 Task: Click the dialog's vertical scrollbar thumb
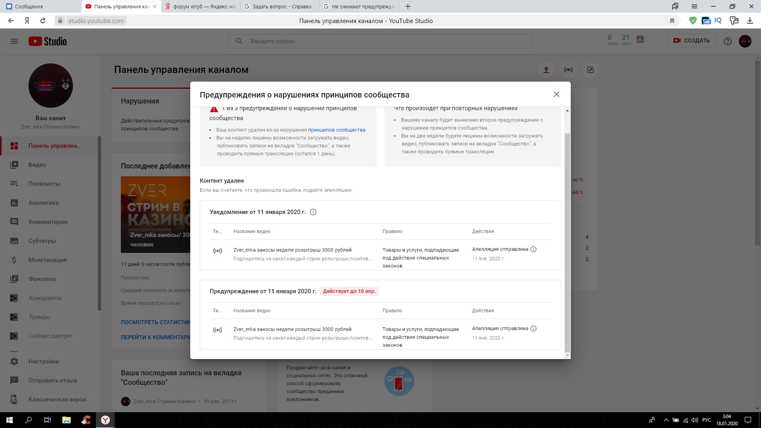coord(567,243)
